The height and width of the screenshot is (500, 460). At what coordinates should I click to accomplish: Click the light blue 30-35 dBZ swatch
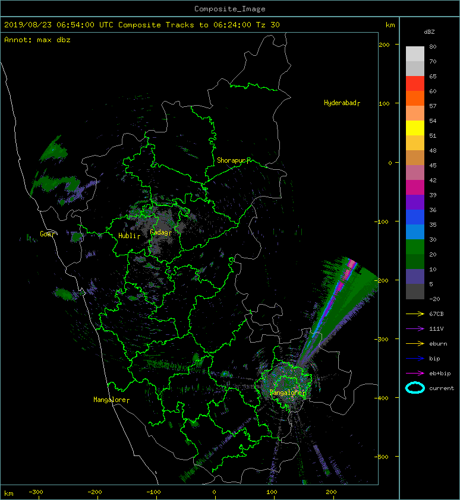415,232
